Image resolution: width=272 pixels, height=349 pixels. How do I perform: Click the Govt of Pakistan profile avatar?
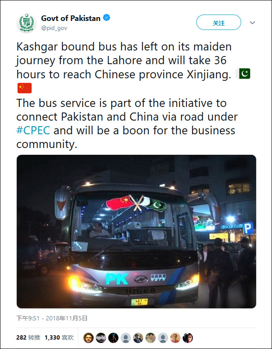pos(27,23)
